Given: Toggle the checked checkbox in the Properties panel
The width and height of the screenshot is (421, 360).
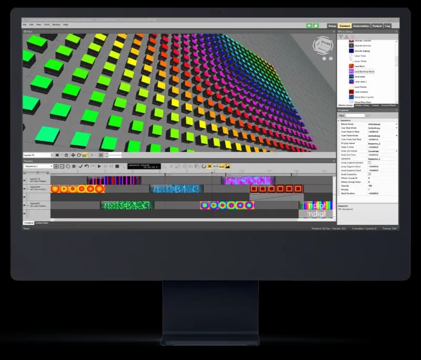Looking at the screenshot, I should (x=369, y=174).
